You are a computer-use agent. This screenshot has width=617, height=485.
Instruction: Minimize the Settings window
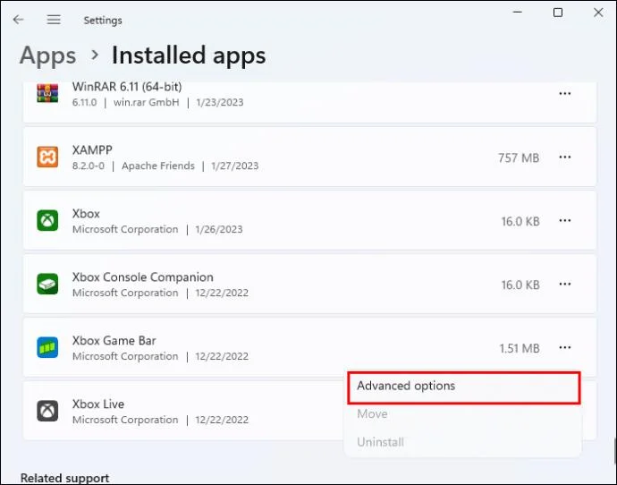click(518, 13)
